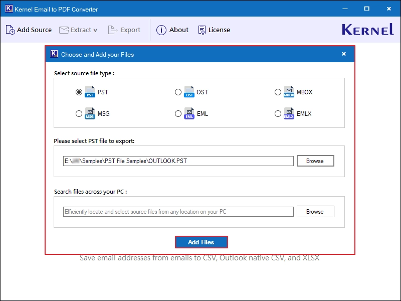Click the EML file type icon

pyautogui.click(x=189, y=113)
